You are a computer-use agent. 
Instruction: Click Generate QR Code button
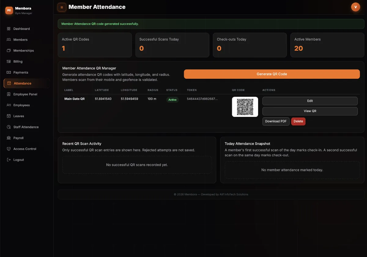[272, 74]
